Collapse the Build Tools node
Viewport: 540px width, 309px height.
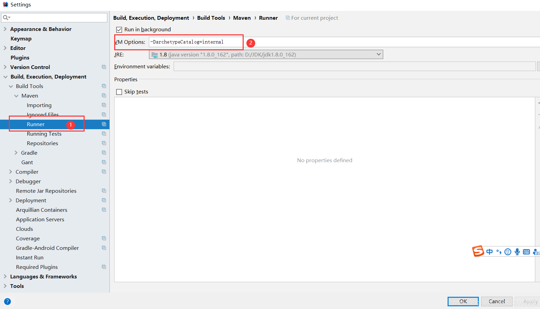11,86
